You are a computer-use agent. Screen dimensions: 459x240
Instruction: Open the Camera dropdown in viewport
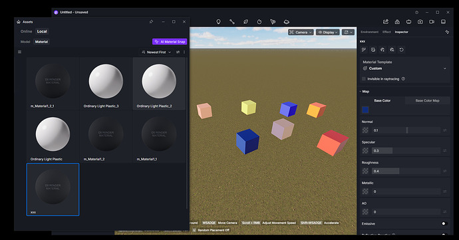(301, 32)
